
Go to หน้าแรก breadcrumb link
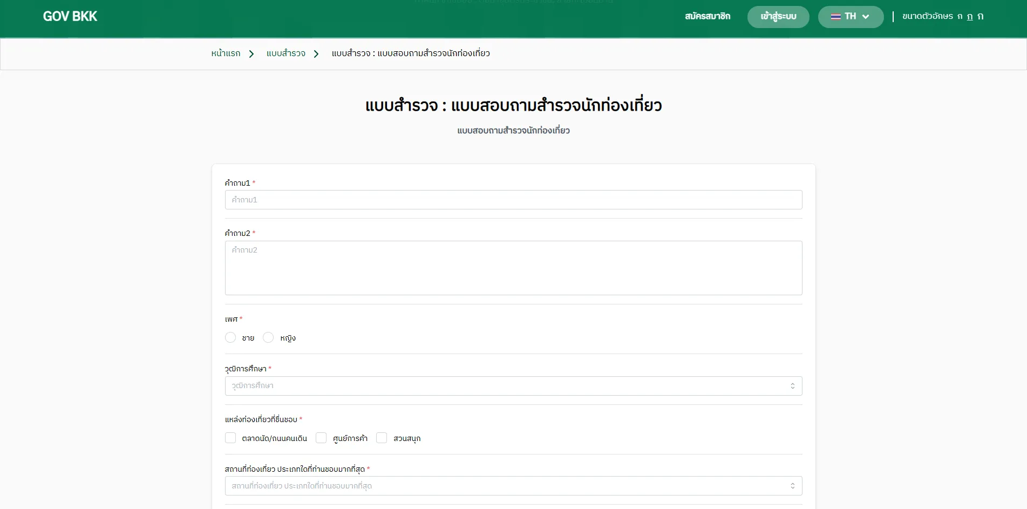tap(226, 53)
